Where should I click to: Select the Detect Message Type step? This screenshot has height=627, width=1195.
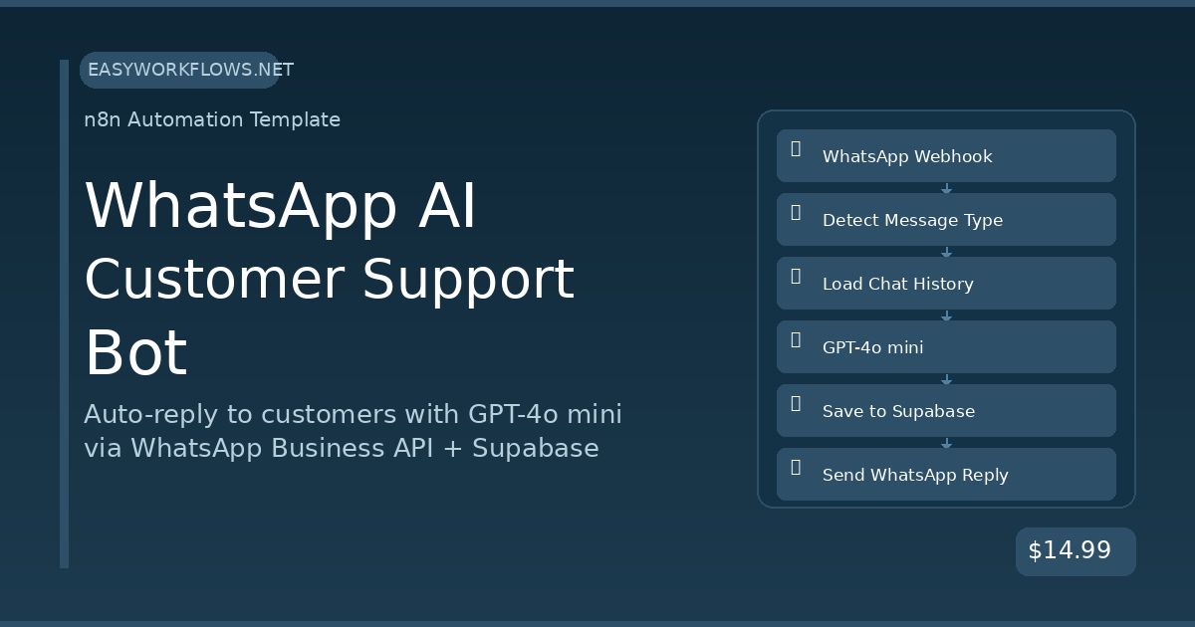(x=912, y=220)
